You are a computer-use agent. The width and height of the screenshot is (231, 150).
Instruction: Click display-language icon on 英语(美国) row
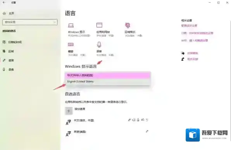(147, 131)
